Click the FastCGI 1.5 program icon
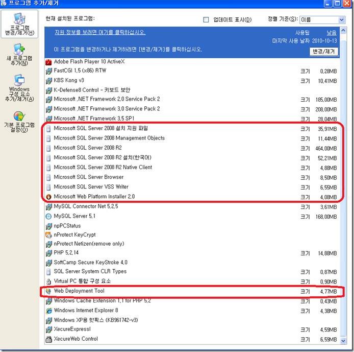 48,71
